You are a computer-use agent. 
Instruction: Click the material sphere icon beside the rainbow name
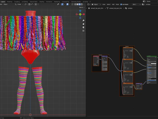tap(143, 4)
